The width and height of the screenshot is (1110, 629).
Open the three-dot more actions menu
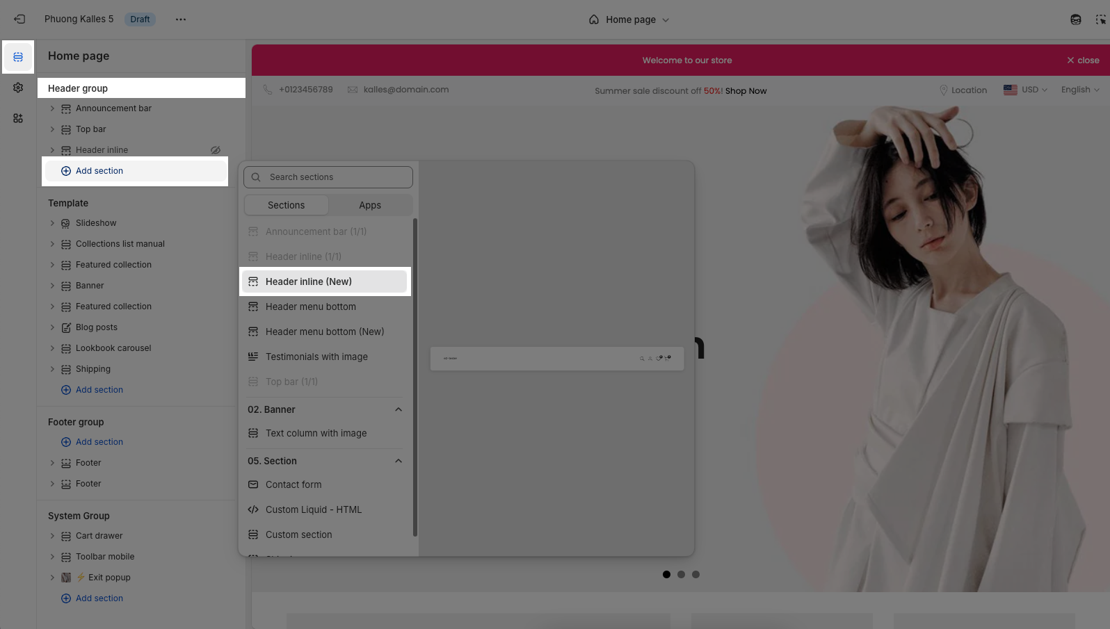181,19
